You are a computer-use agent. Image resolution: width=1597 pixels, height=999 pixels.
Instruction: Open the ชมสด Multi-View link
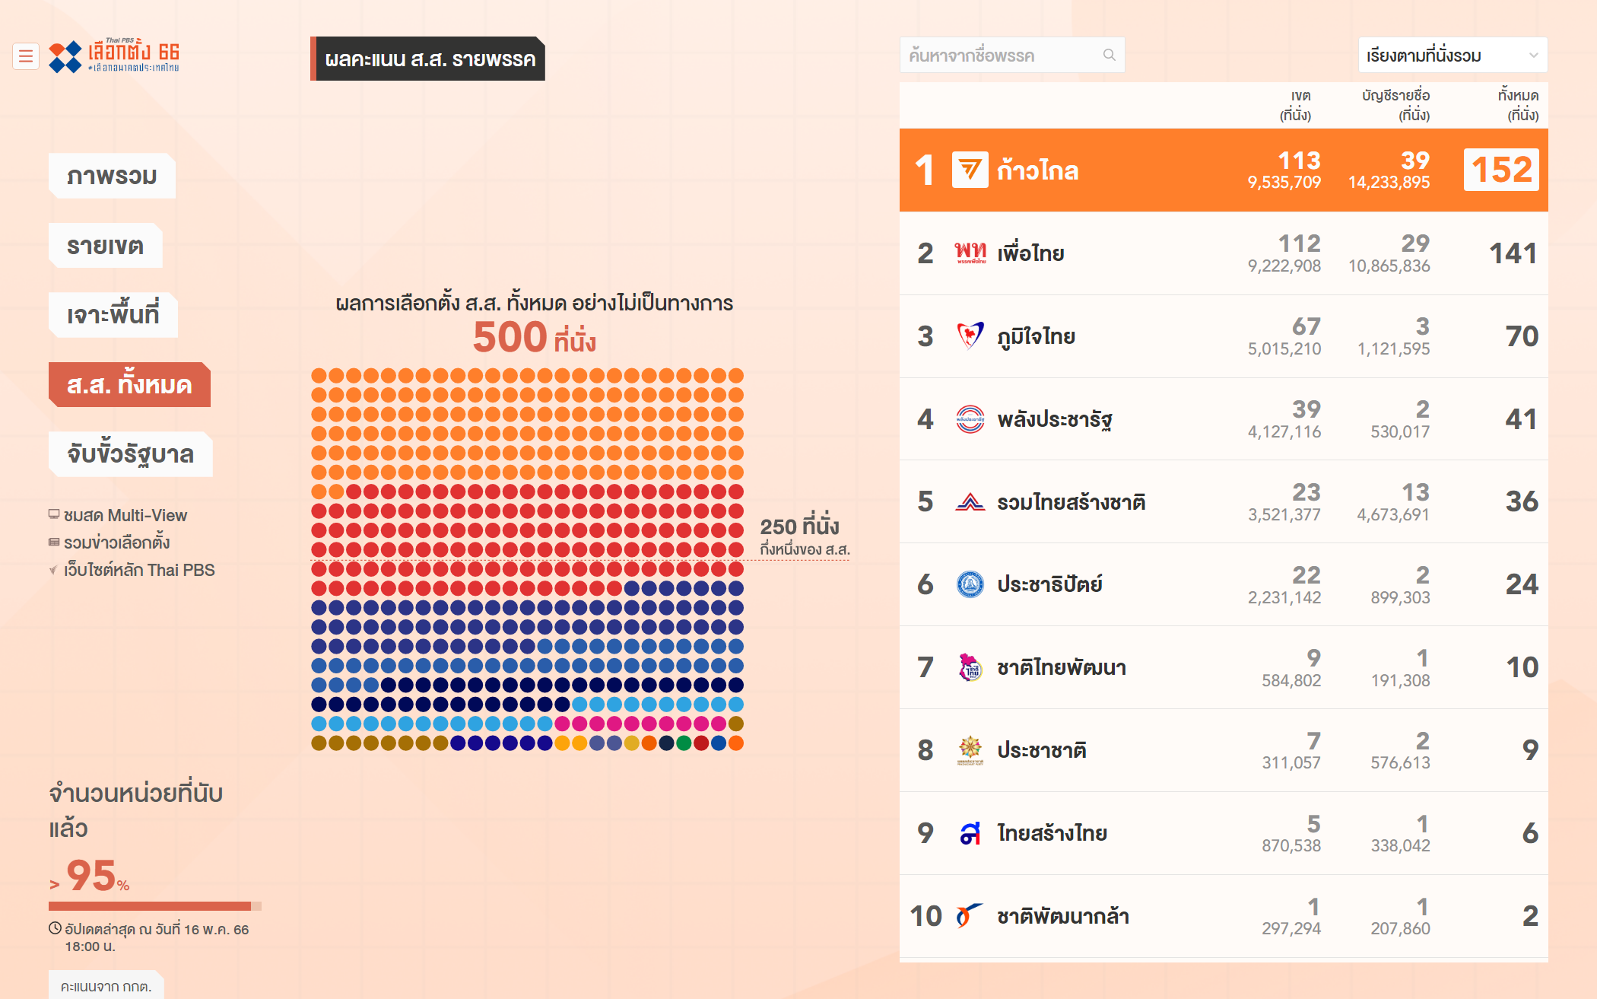(125, 516)
